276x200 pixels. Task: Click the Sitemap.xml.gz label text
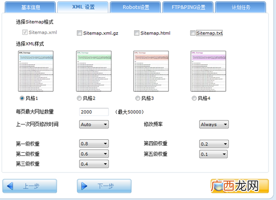pyautogui.click(x=101, y=33)
